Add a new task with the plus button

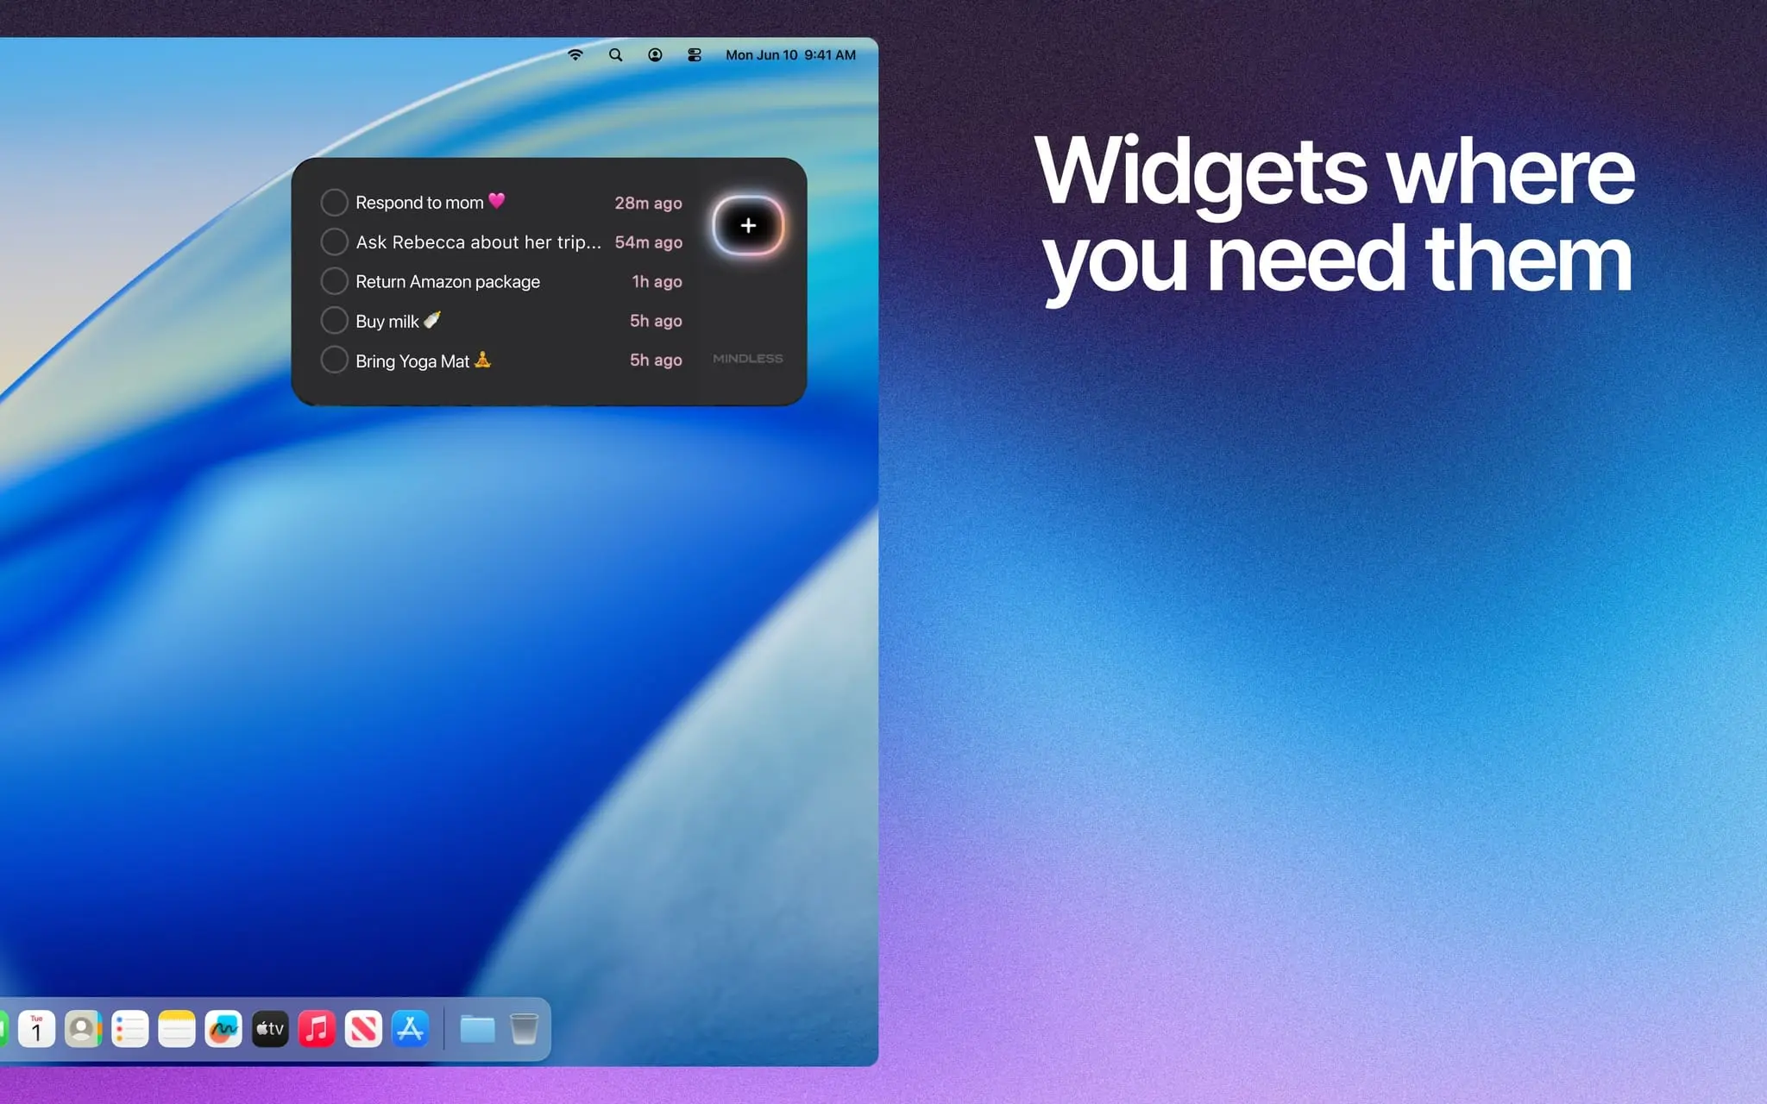(748, 226)
